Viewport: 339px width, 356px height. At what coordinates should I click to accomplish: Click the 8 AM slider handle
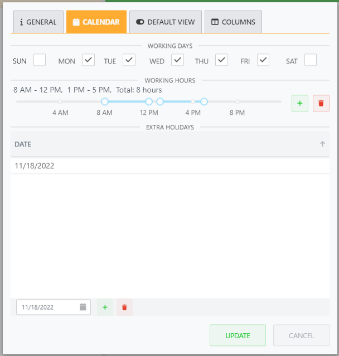104,101
